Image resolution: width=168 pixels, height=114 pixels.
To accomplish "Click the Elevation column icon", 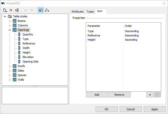I will click(x=19, y=57).
